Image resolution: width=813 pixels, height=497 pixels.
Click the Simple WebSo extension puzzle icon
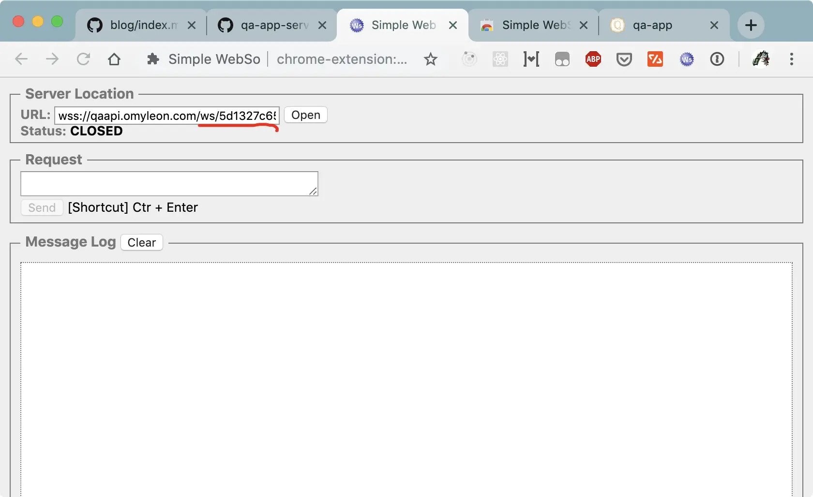(153, 59)
